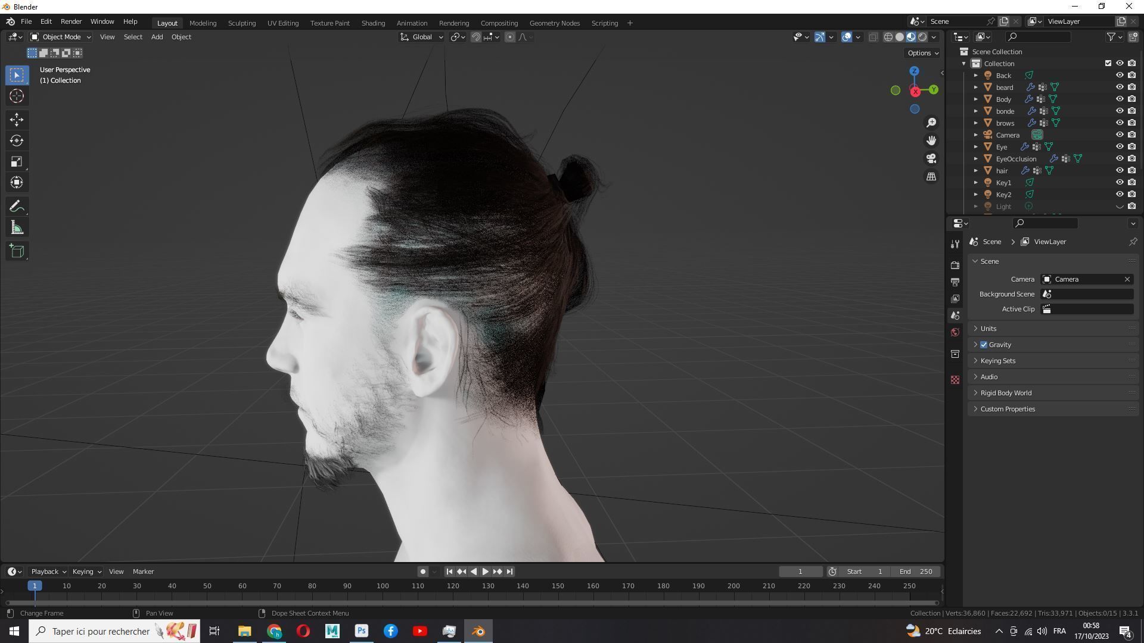Toggle Collection exclude checkbox

tap(1108, 63)
